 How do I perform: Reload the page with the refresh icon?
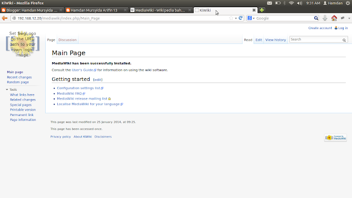[x=241, y=18]
